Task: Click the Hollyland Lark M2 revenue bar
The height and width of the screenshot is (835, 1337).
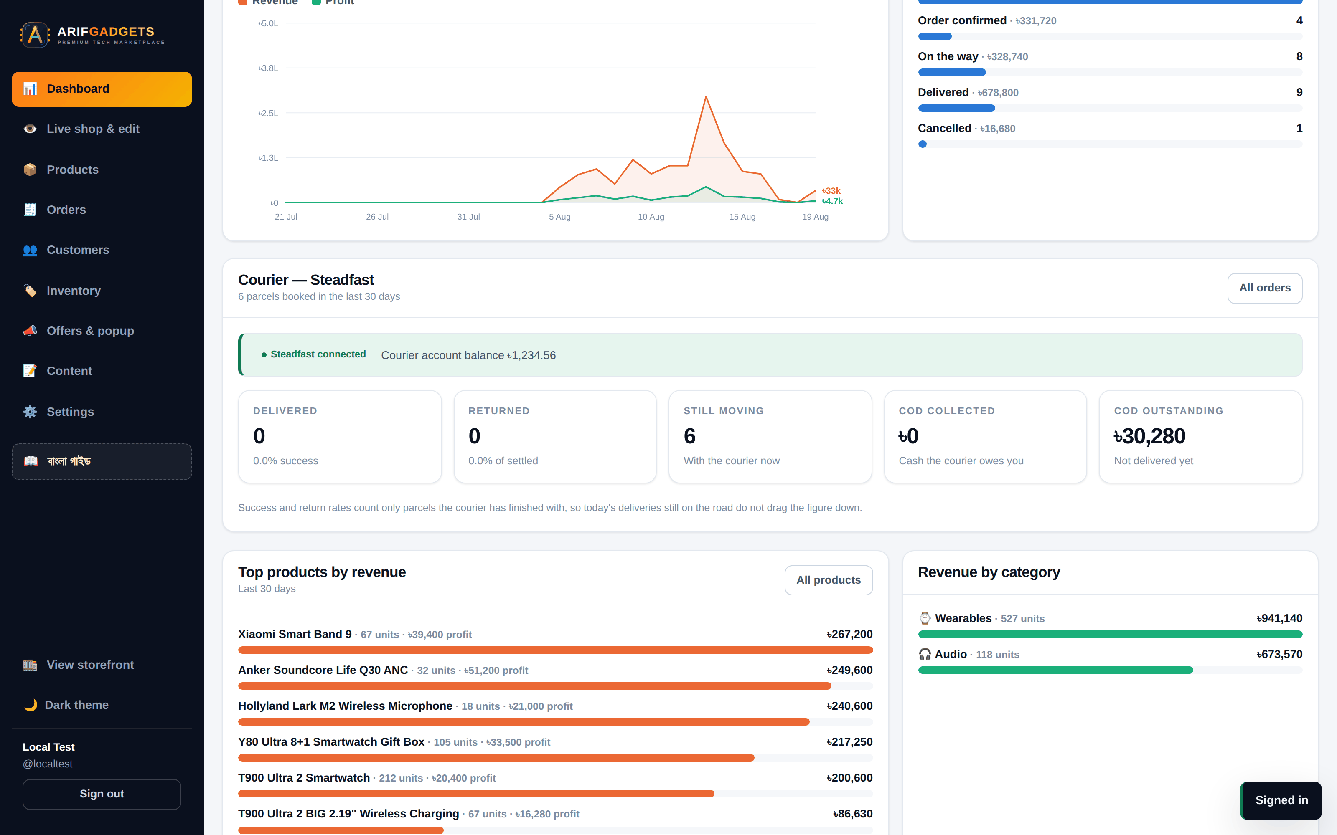Action: point(555,722)
